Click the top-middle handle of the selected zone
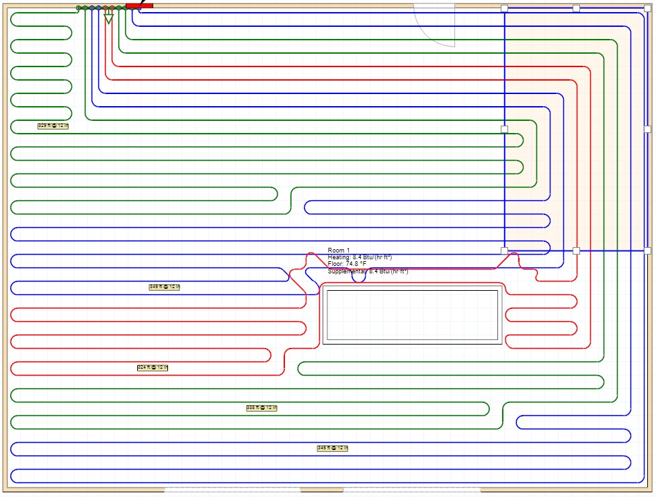The height and width of the screenshot is (497, 656). pos(576,8)
